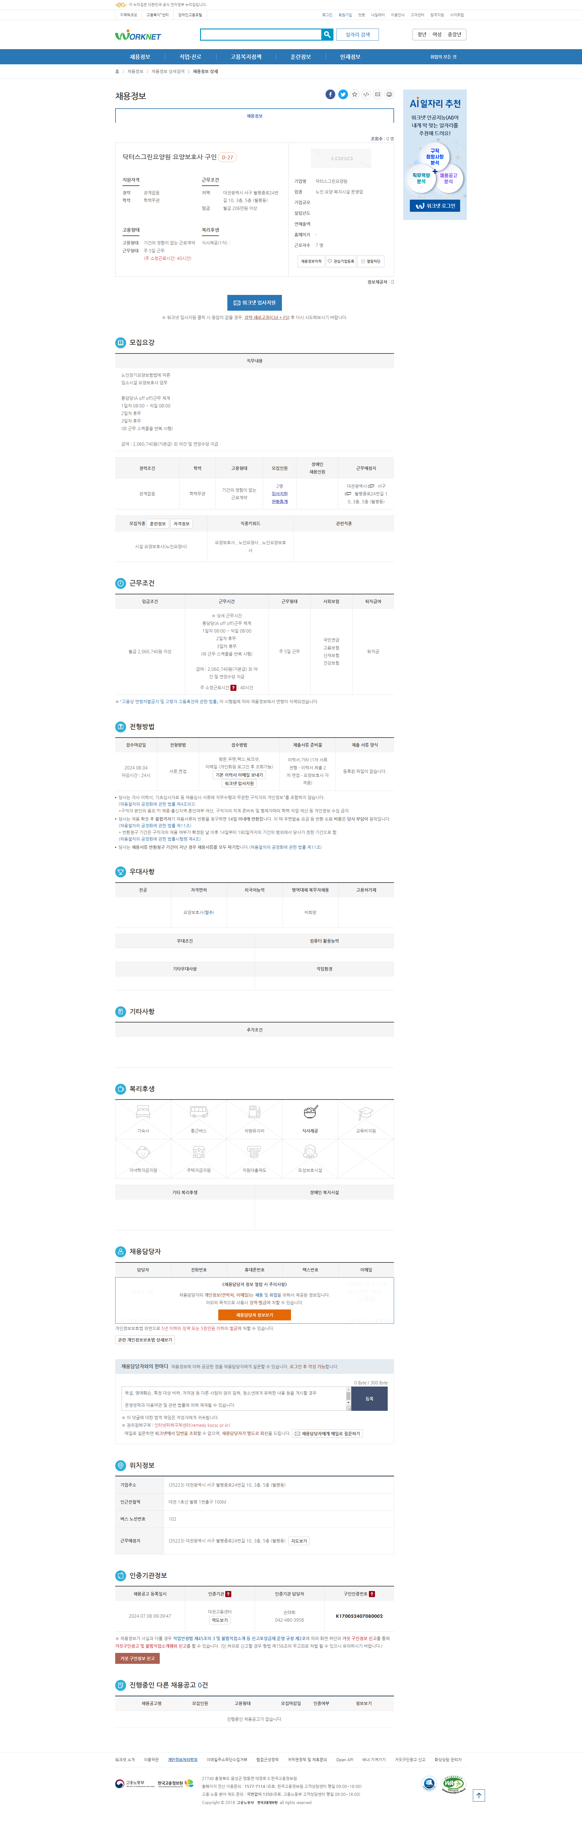The width and height of the screenshot is (582, 1821).
Task: Click the 채용정보 상세검색 breadcrumb
Action: pos(168,71)
